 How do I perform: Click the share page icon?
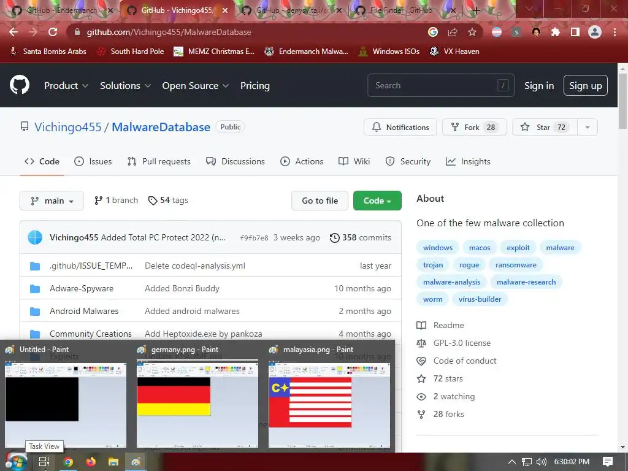point(453,32)
